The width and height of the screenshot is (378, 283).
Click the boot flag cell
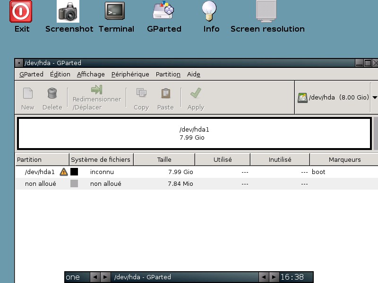(318, 172)
